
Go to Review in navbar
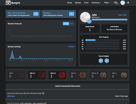[x=78, y=3]
